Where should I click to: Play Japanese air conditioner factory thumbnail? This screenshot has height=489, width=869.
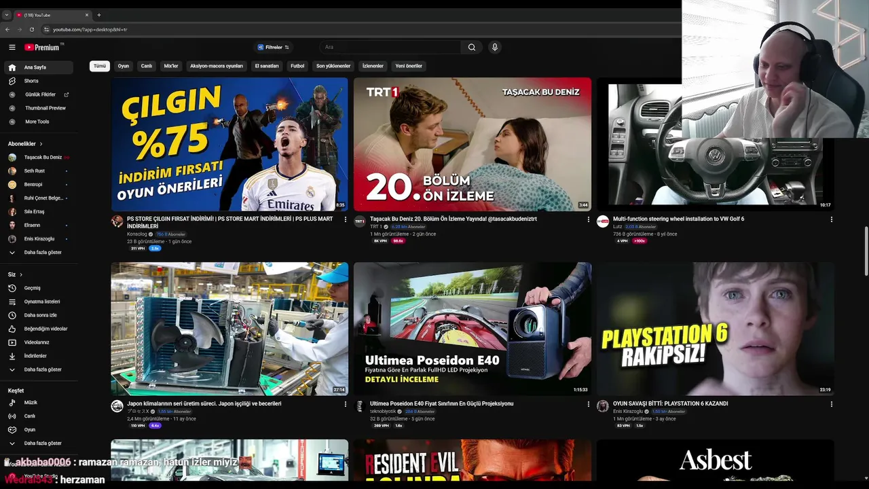pos(229,329)
